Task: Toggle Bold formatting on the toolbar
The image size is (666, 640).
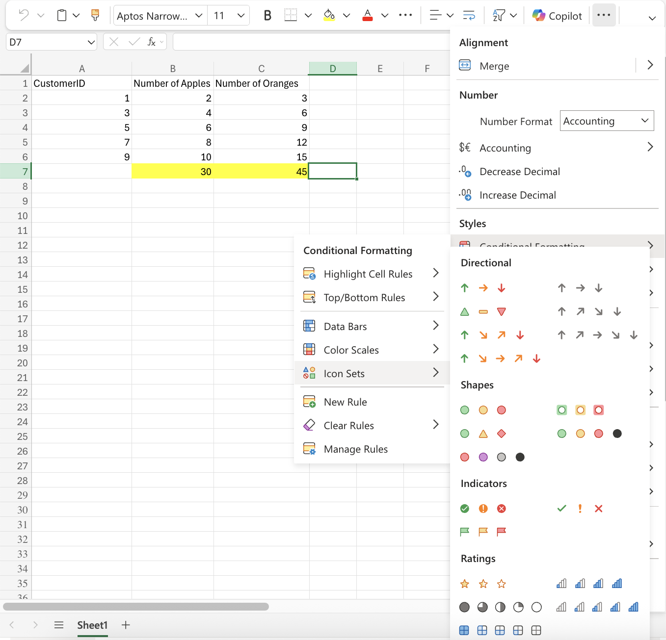Action: coord(267,15)
